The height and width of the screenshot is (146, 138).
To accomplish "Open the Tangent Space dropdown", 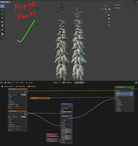I will coord(67,108).
